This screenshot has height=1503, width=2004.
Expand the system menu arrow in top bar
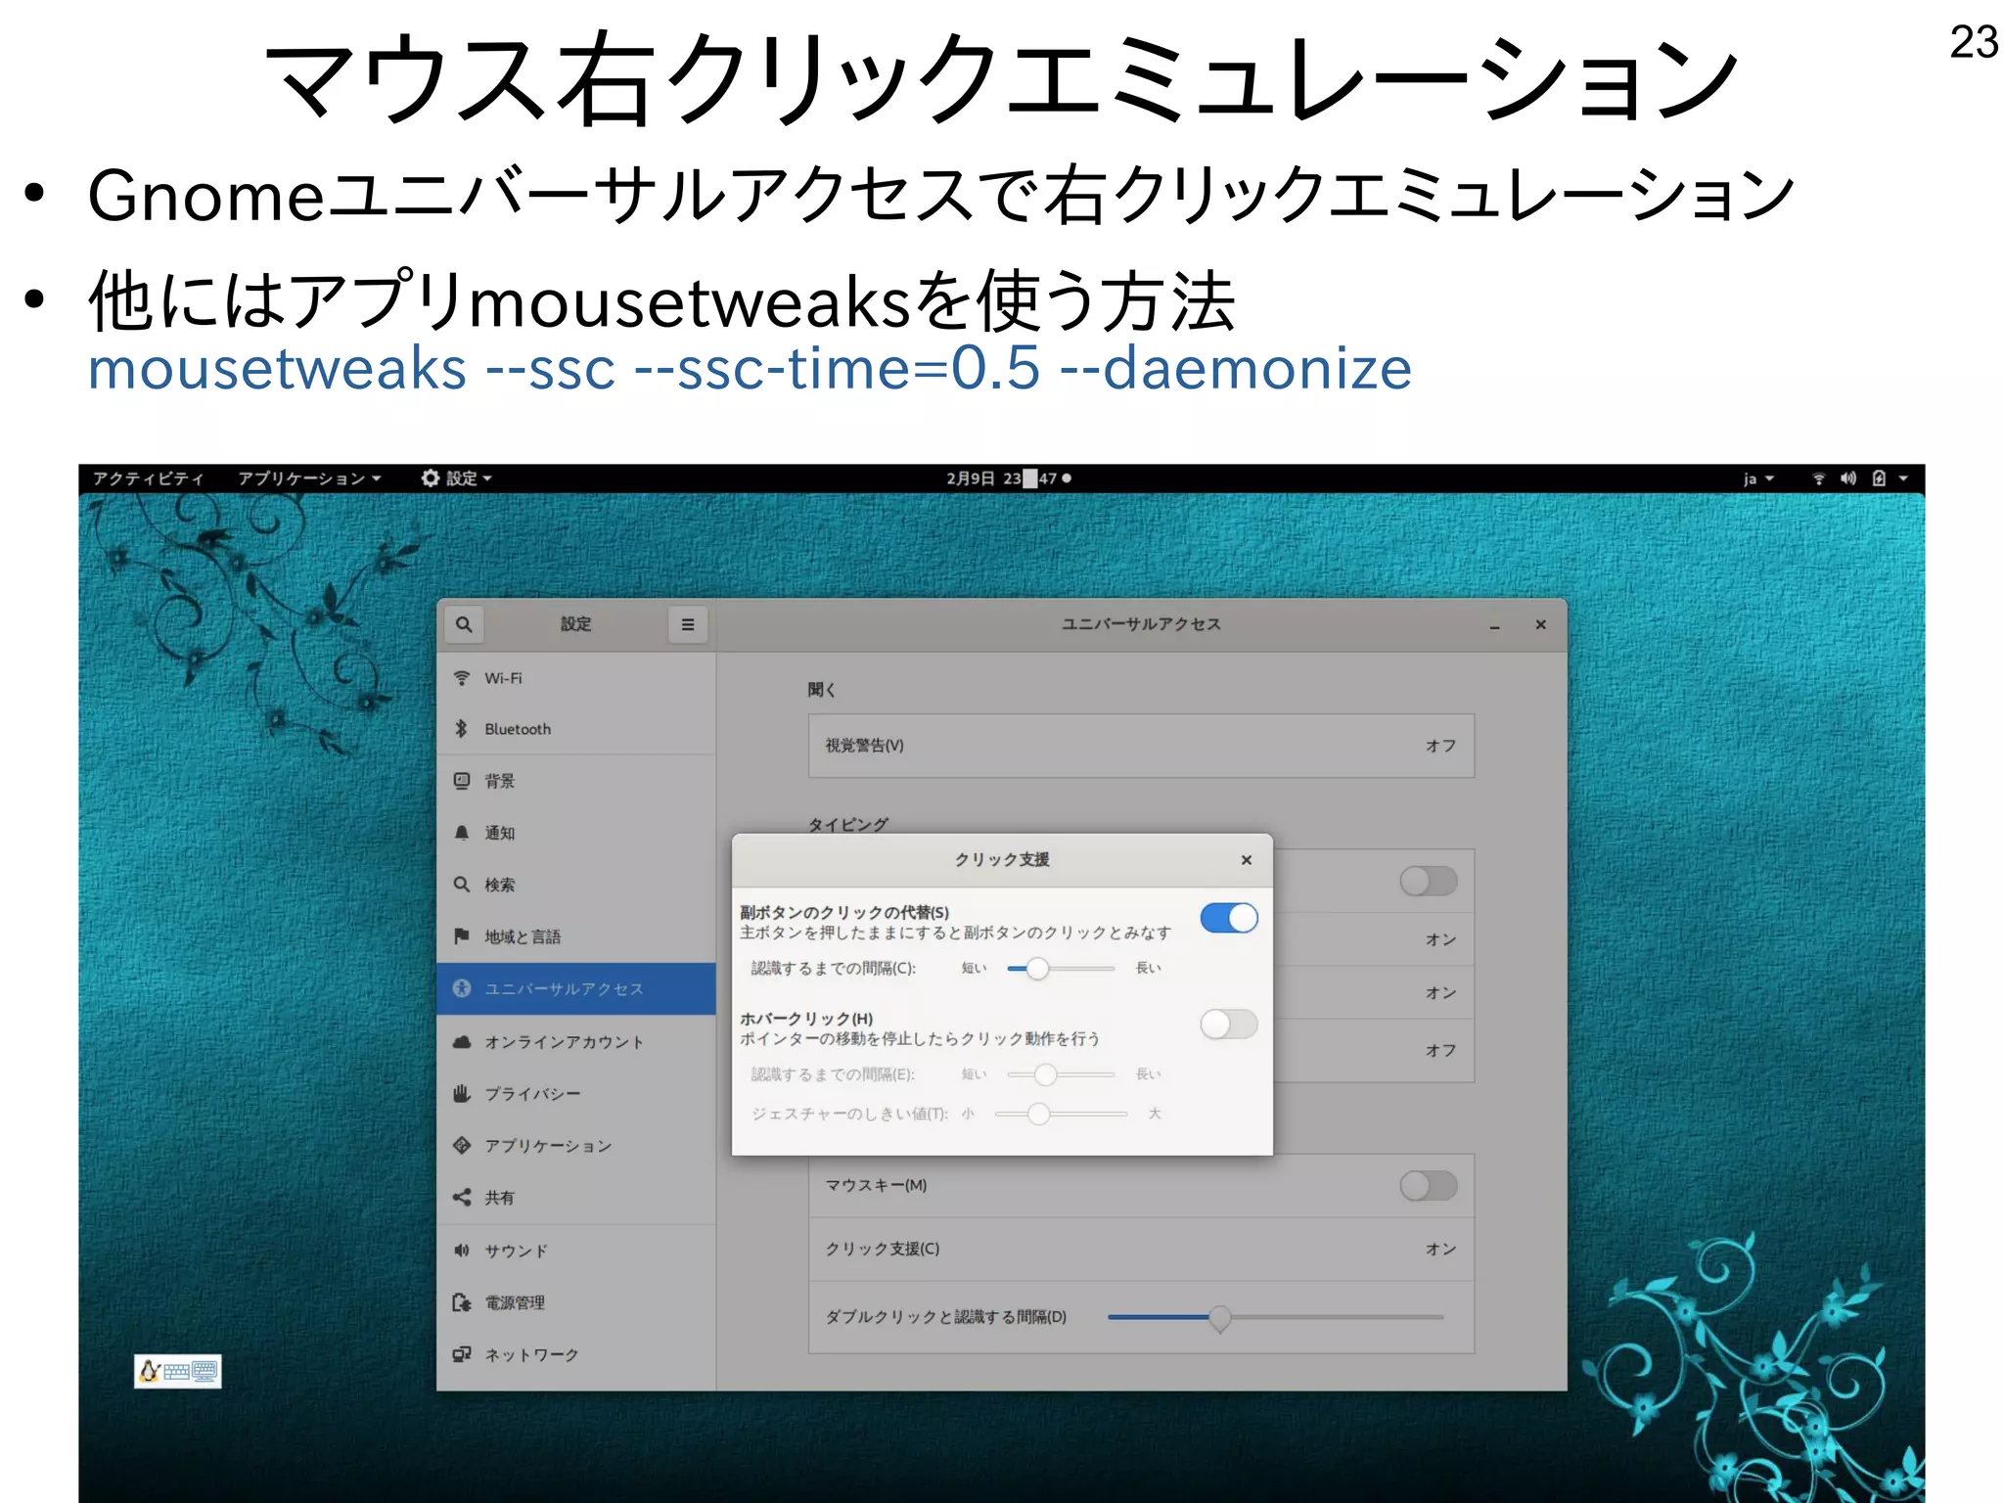(1903, 478)
